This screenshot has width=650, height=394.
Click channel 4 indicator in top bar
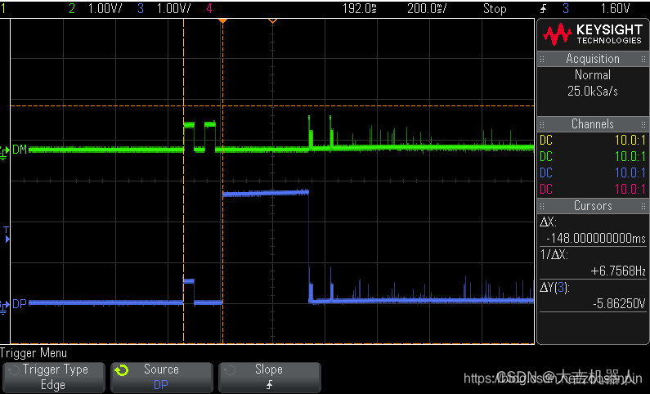209,8
